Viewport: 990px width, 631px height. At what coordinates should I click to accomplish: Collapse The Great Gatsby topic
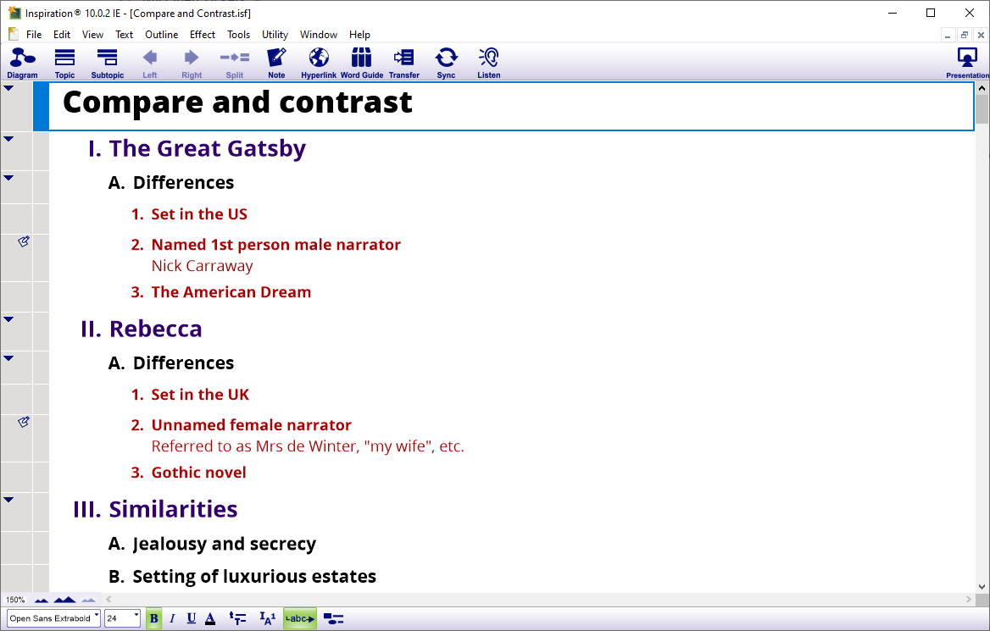coord(8,138)
